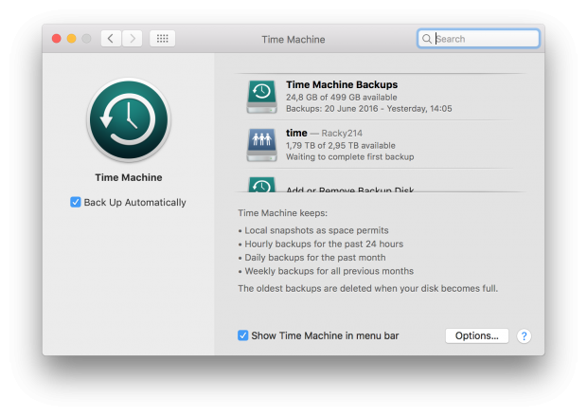Open the Options... button

pos(476,335)
